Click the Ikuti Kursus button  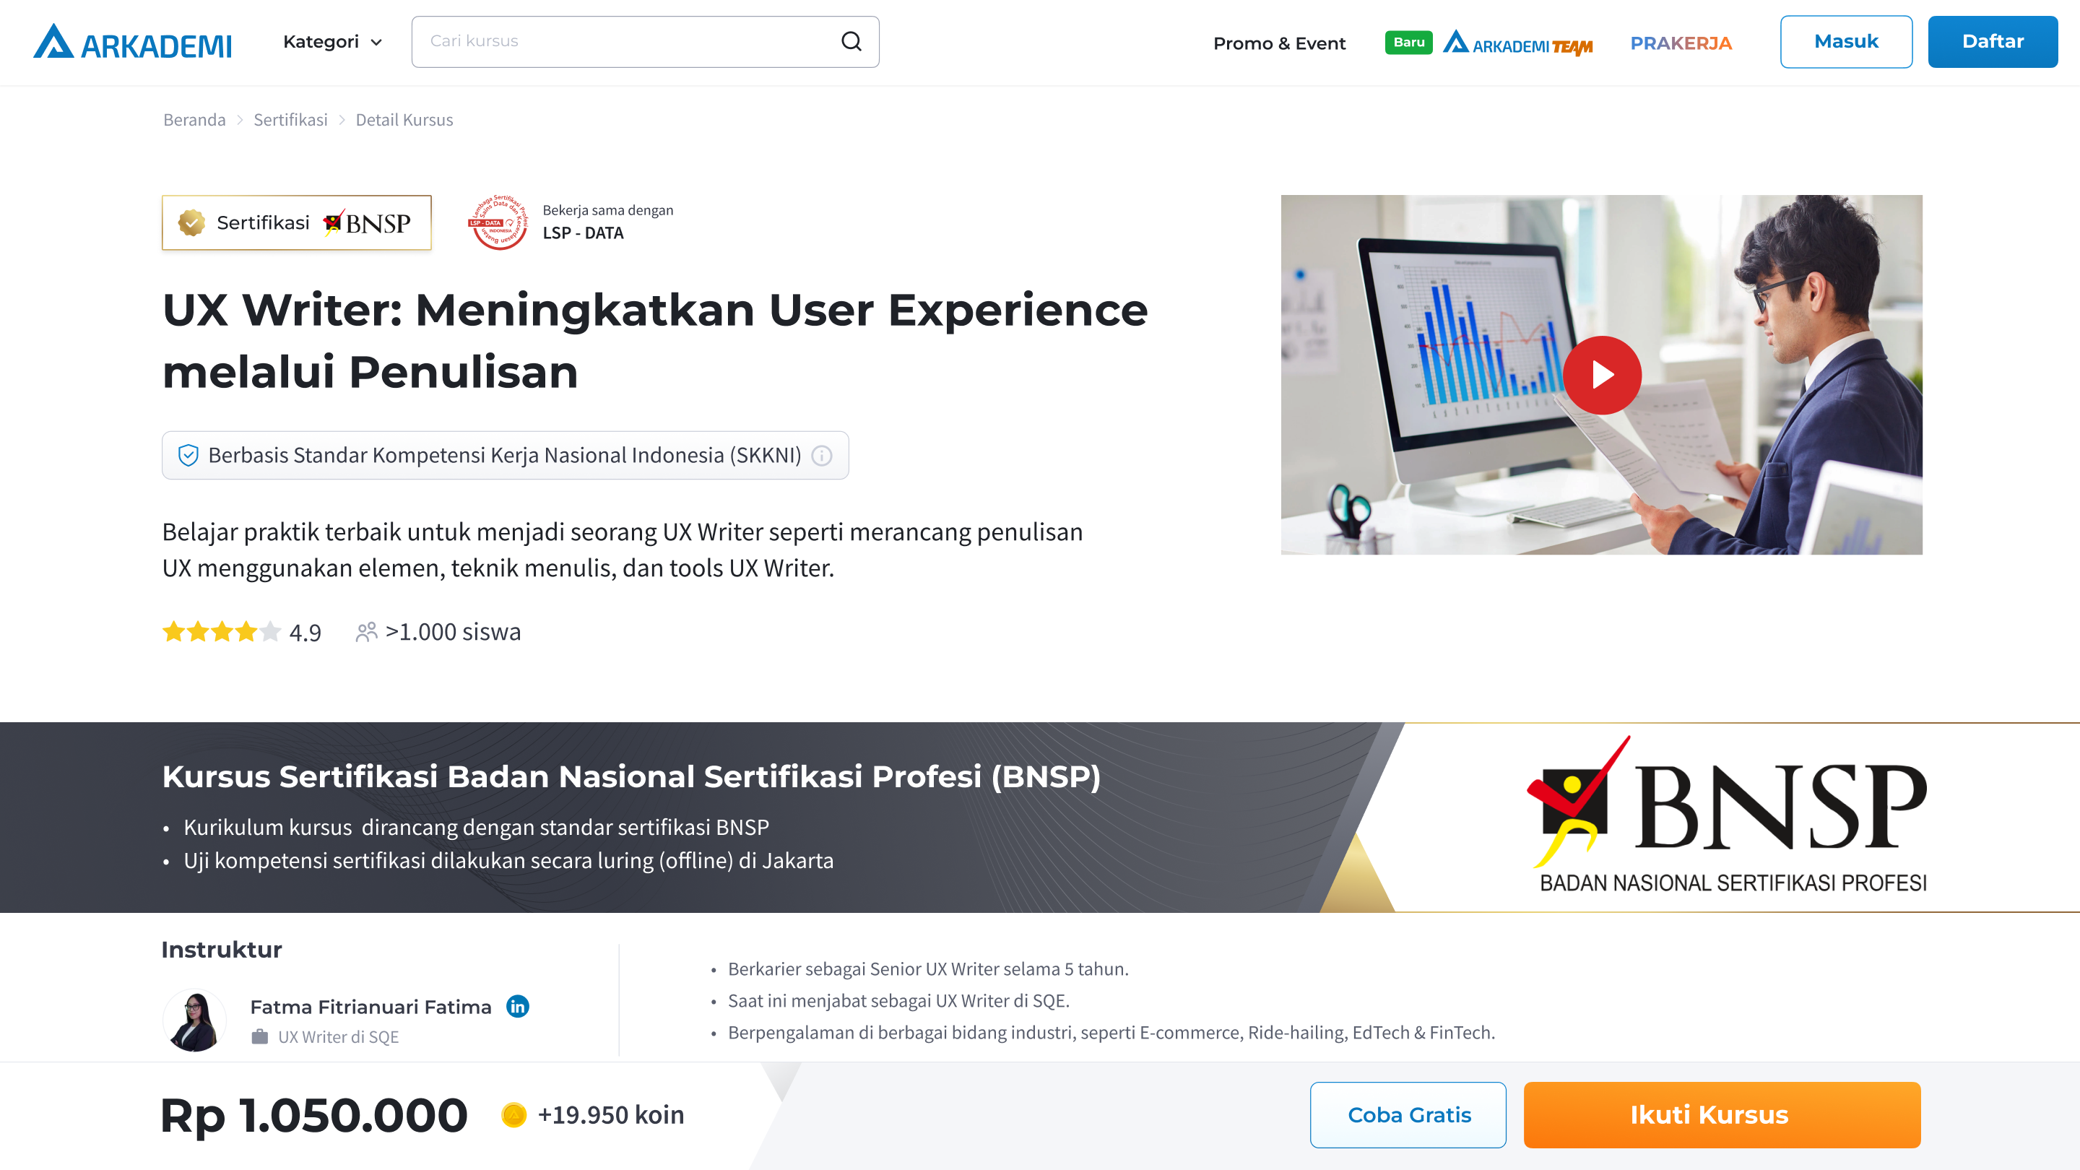coord(1722,1115)
